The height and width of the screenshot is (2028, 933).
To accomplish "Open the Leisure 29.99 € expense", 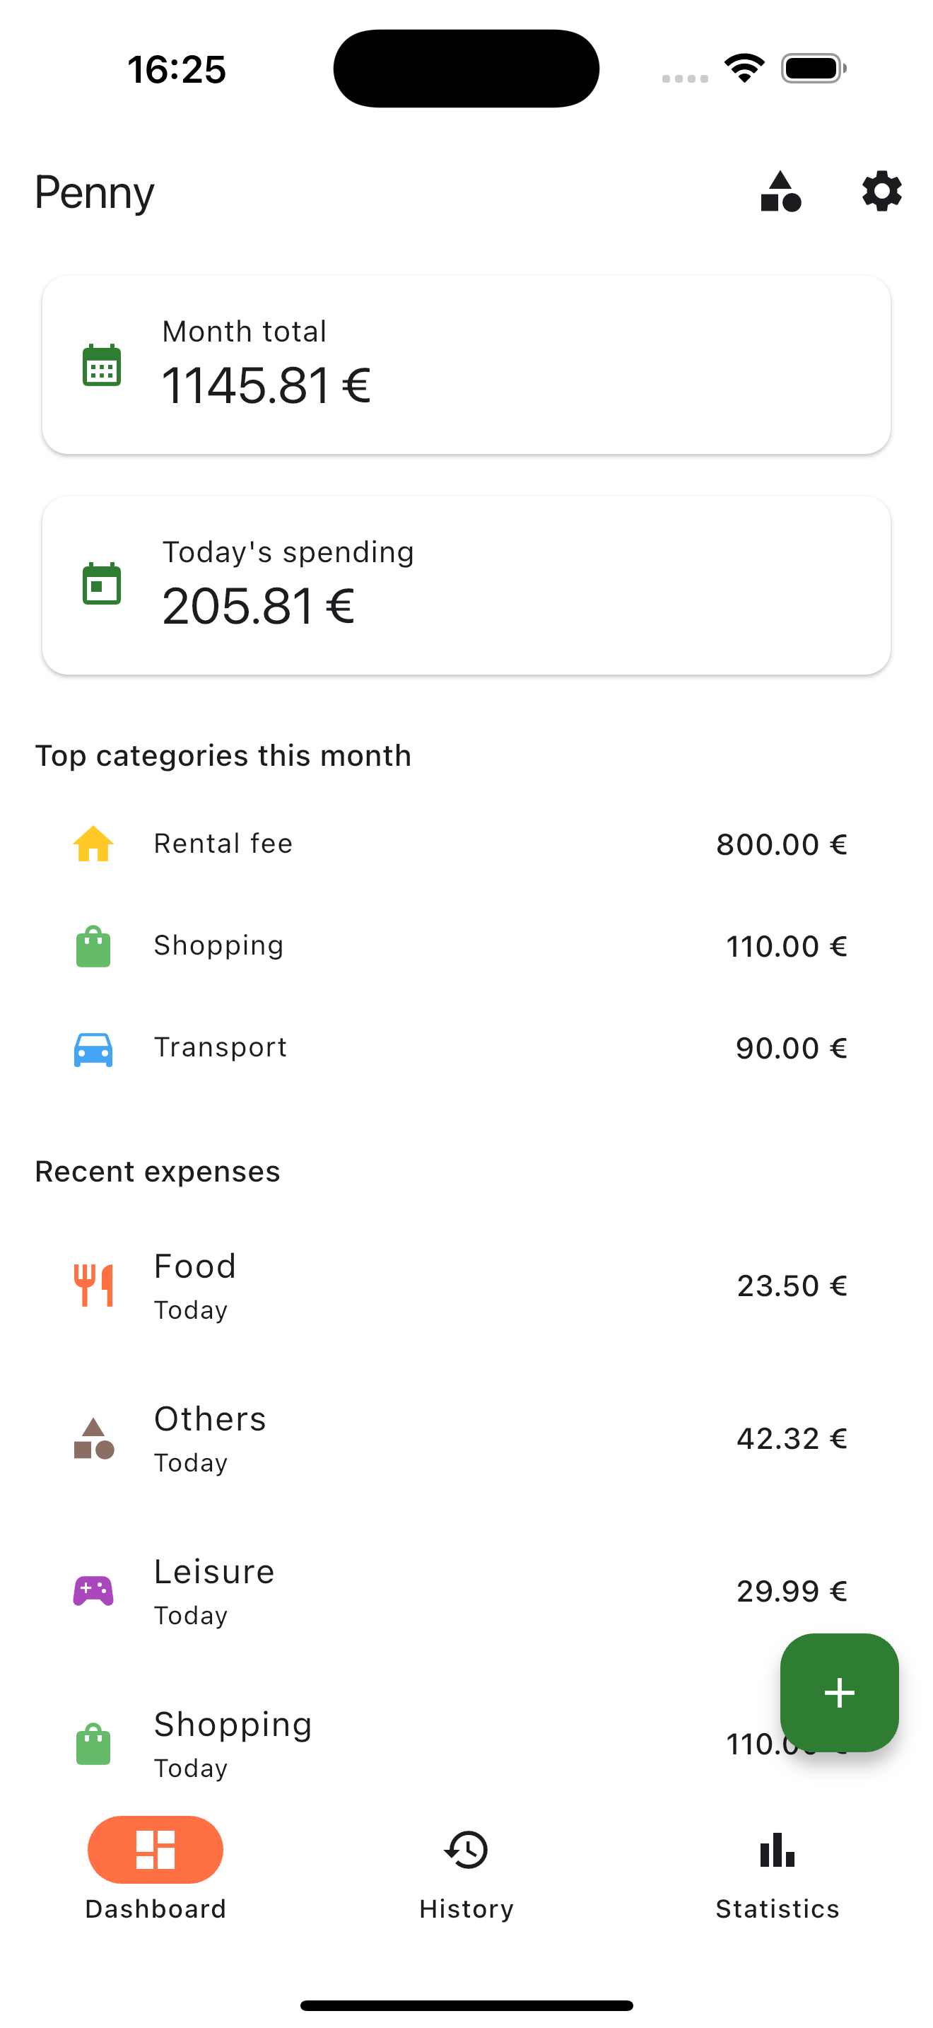I will click(466, 1591).
